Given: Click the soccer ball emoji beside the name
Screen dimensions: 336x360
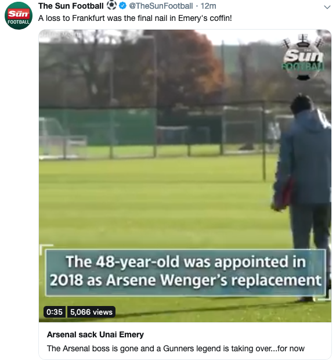Looking at the screenshot, I should tap(112, 5).
